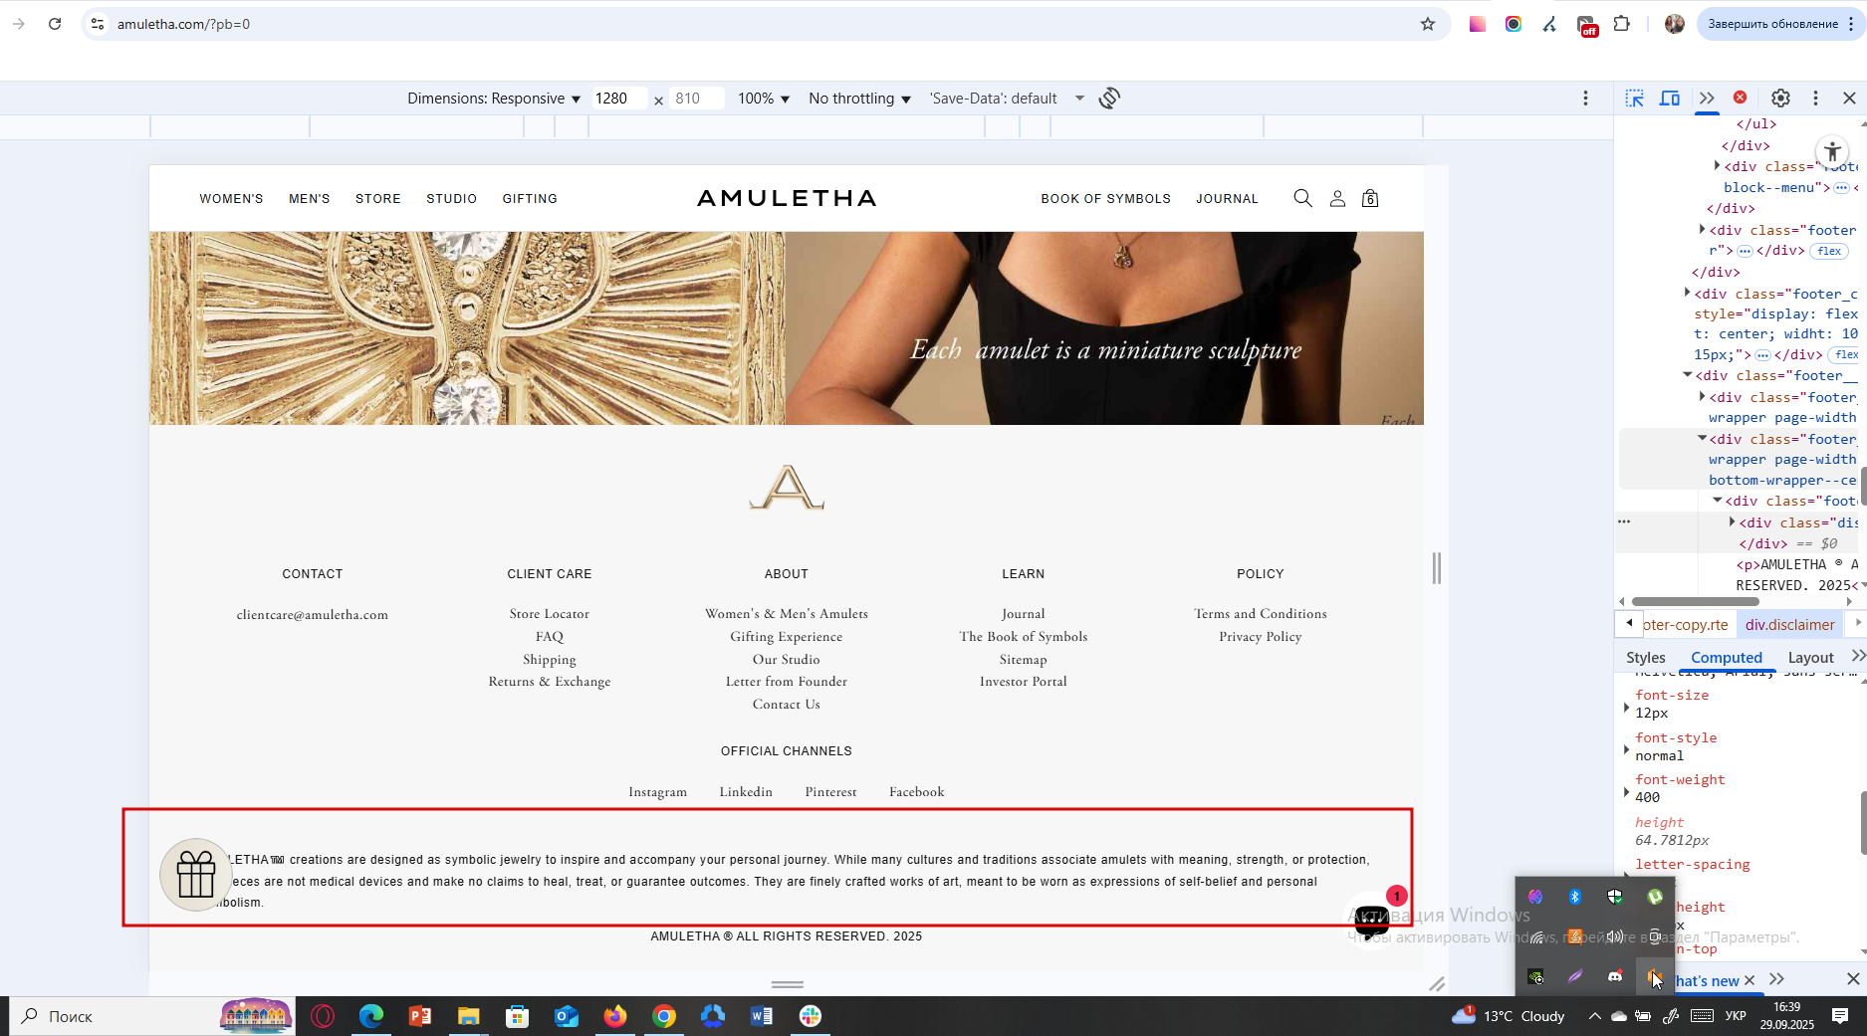Image resolution: width=1867 pixels, height=1036 pixels.
Task: Open DevTools red error counter
Action: click(x=1740, y=98)
